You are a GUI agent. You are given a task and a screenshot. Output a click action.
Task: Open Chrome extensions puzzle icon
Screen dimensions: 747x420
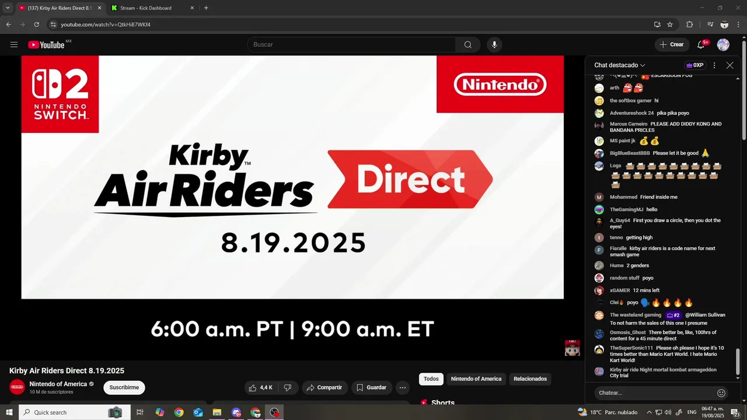tap(689, 24)
